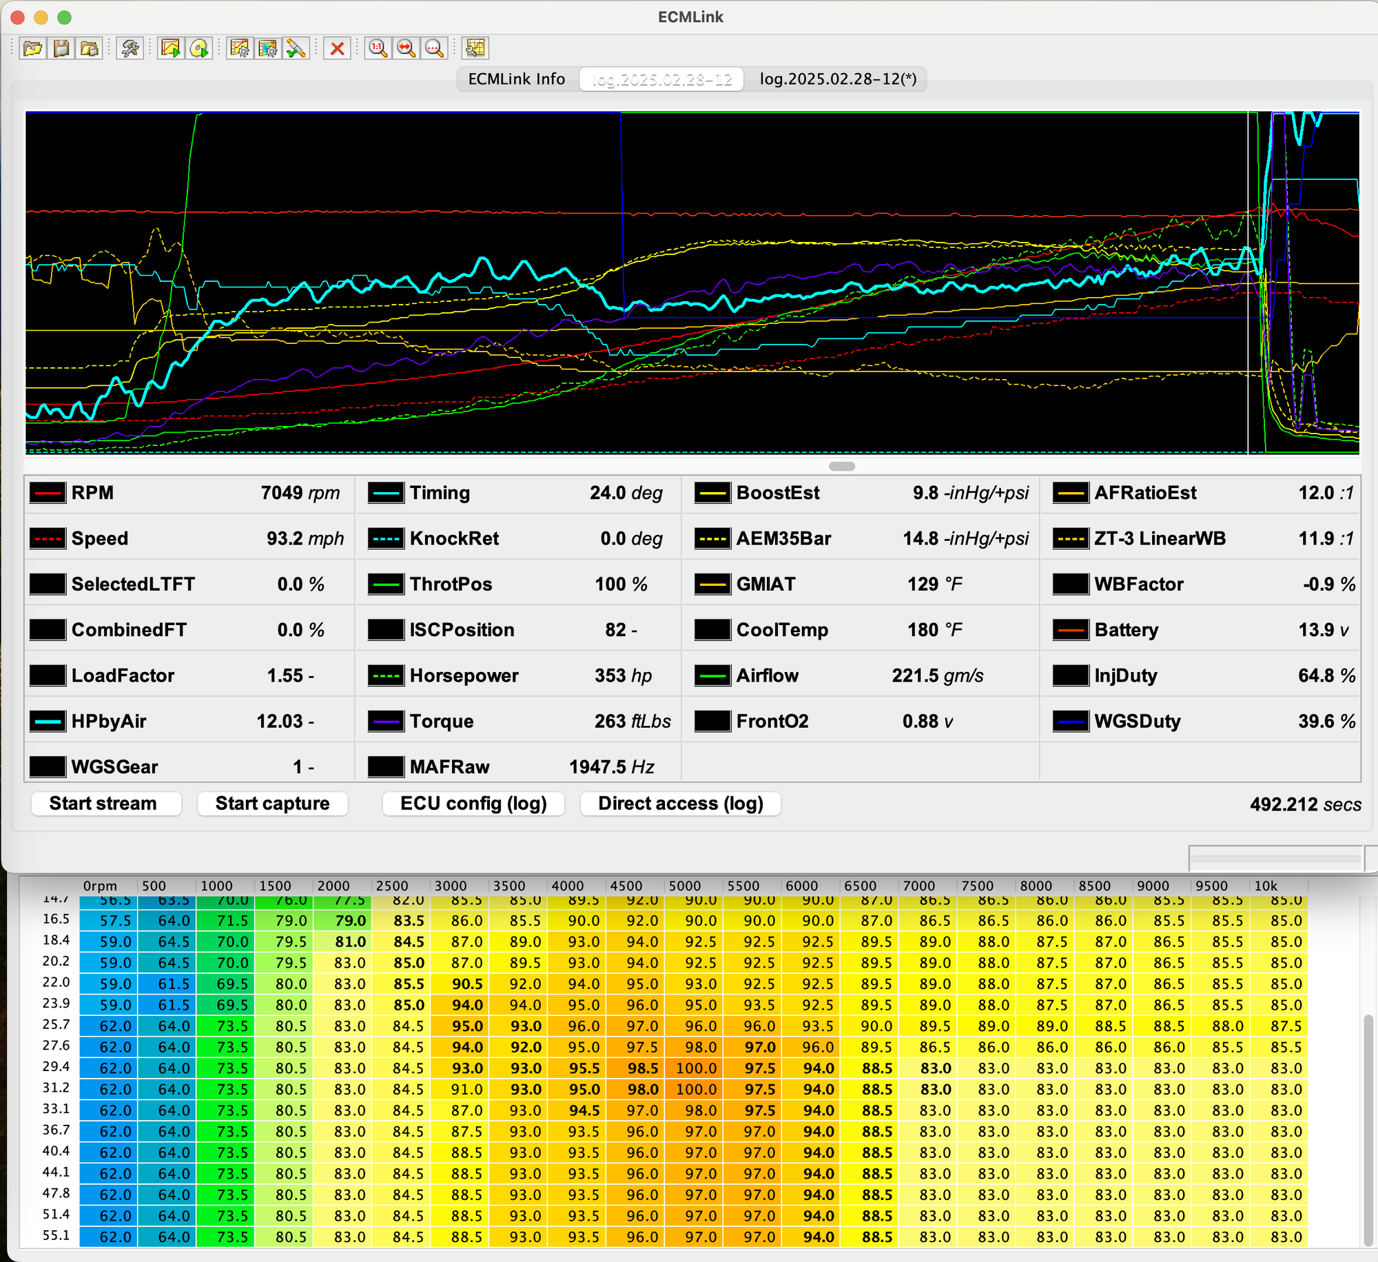Select the Speed value 93.2 mph

point(305,539)
